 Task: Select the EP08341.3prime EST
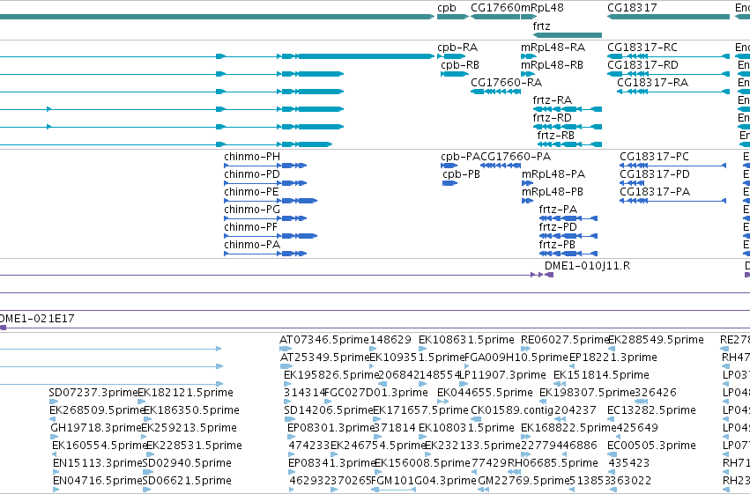click(292, 472)
